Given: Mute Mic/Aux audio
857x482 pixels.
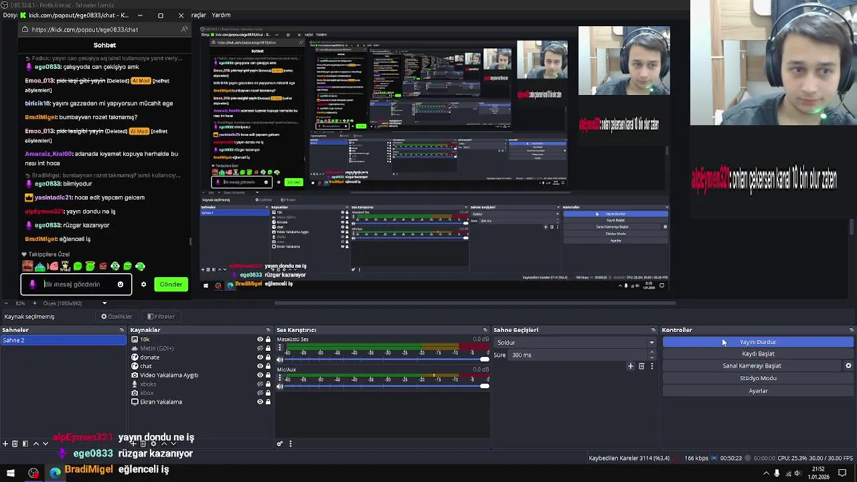Looking at the screenshot, I should 280,386.
